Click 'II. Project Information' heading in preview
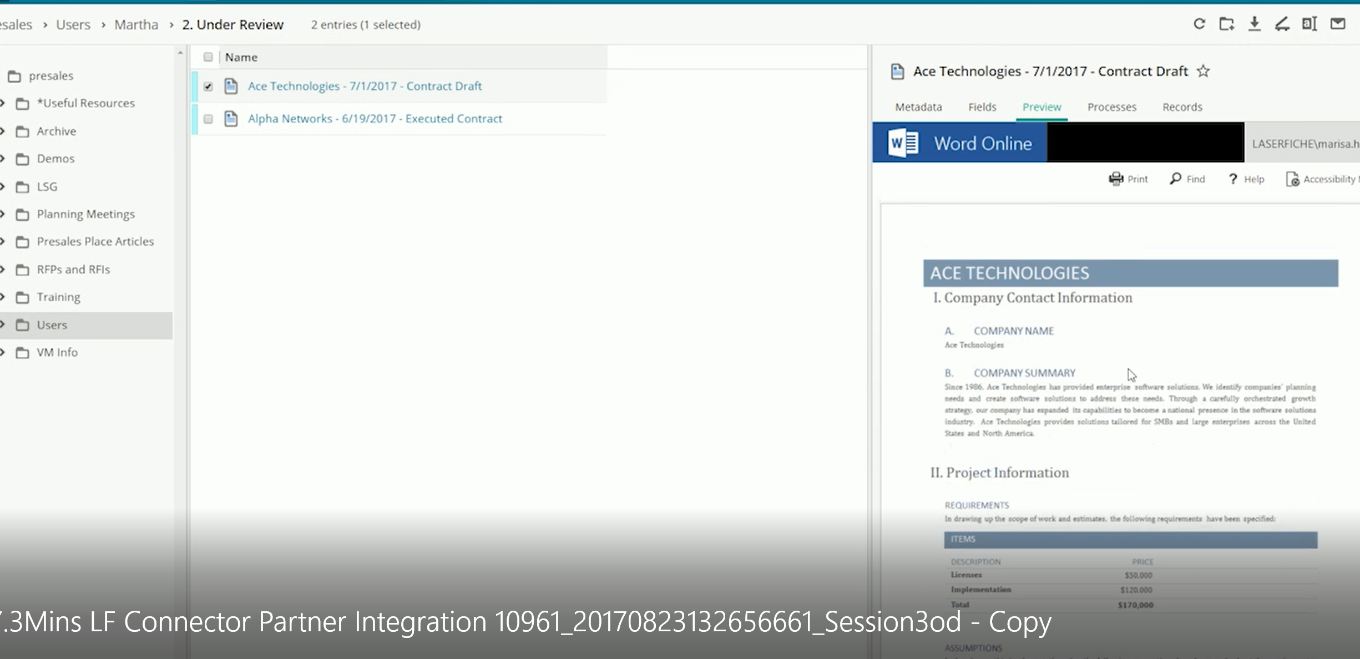 (x=999, y=473)
